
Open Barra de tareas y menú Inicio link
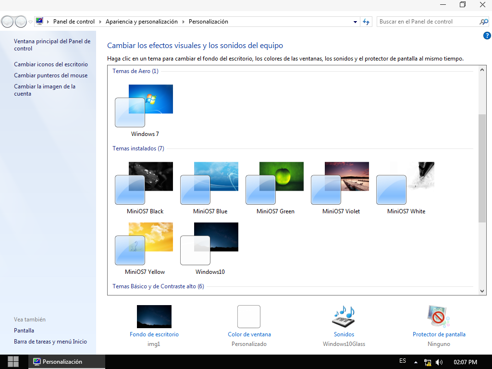point(50,341)
